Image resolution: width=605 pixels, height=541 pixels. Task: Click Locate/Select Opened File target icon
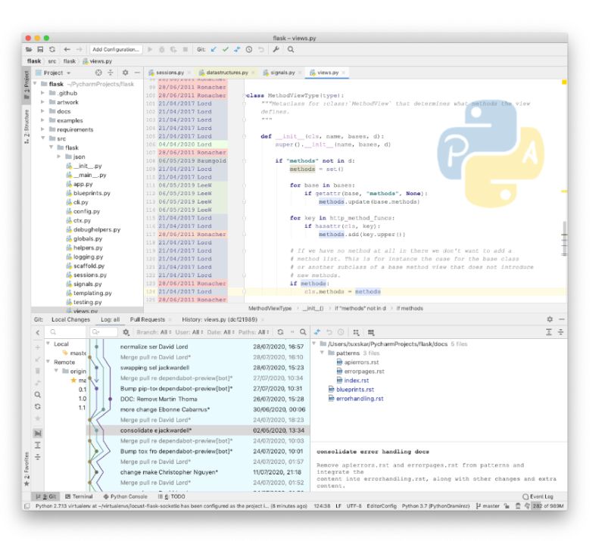98,73
